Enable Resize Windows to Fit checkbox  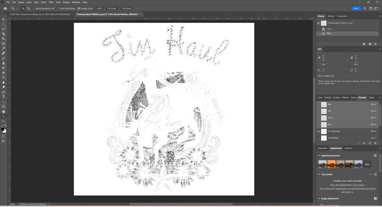click(34, 8)
